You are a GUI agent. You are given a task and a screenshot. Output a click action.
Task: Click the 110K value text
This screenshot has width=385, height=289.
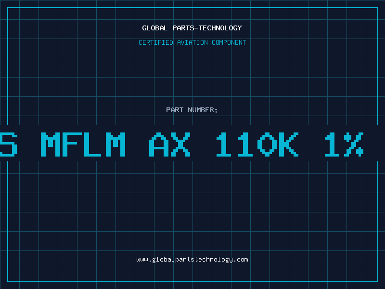point(257,144)
